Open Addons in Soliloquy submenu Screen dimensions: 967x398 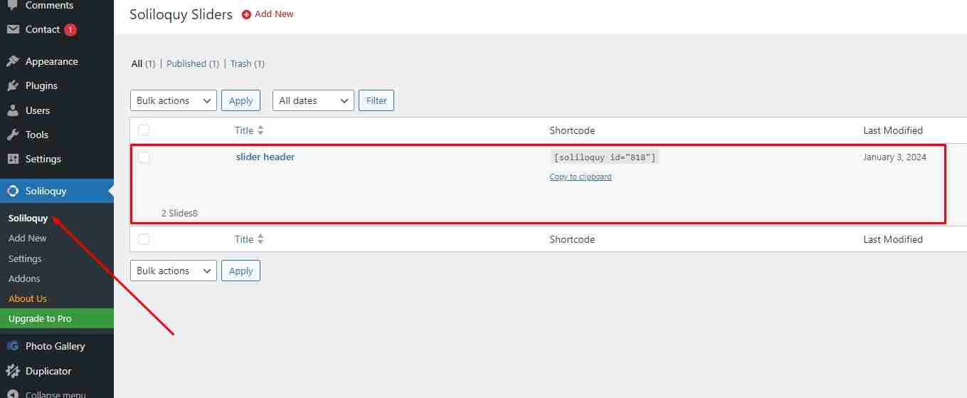(24, 278)
